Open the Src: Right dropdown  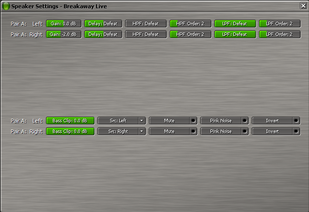click(121, 131)
